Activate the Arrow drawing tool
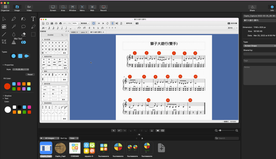The image size is (276, 159). (x=14, y=26)
